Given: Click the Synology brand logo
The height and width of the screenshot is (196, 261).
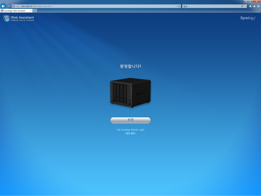Looking at the screenshot, I should pos(248,18).
